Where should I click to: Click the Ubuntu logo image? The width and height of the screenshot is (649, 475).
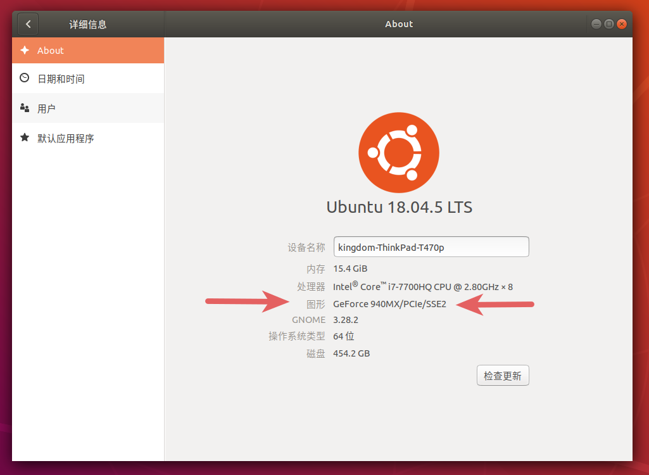pos(399,153)
